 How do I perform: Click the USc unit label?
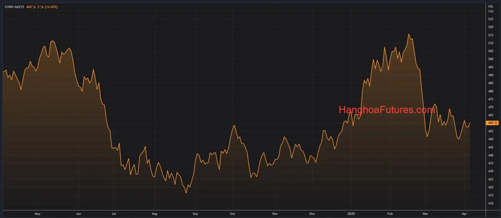point(491,7)
